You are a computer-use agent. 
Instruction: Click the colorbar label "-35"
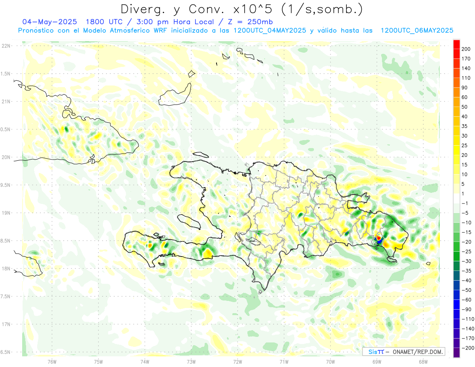click(467, 271)
